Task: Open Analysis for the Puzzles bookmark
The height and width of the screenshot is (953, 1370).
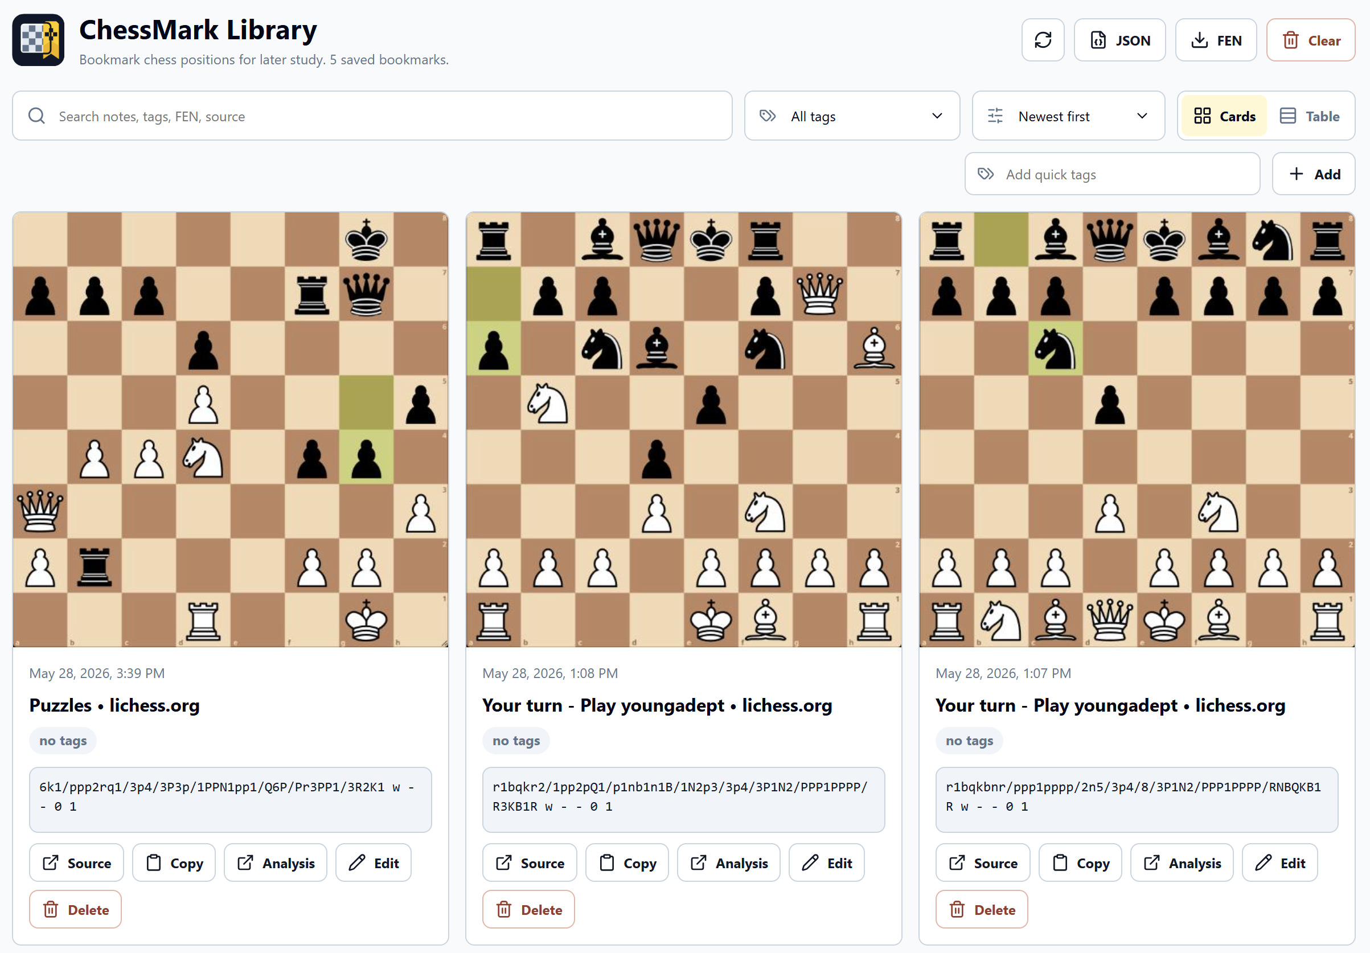Action: (x=275, y=862)
